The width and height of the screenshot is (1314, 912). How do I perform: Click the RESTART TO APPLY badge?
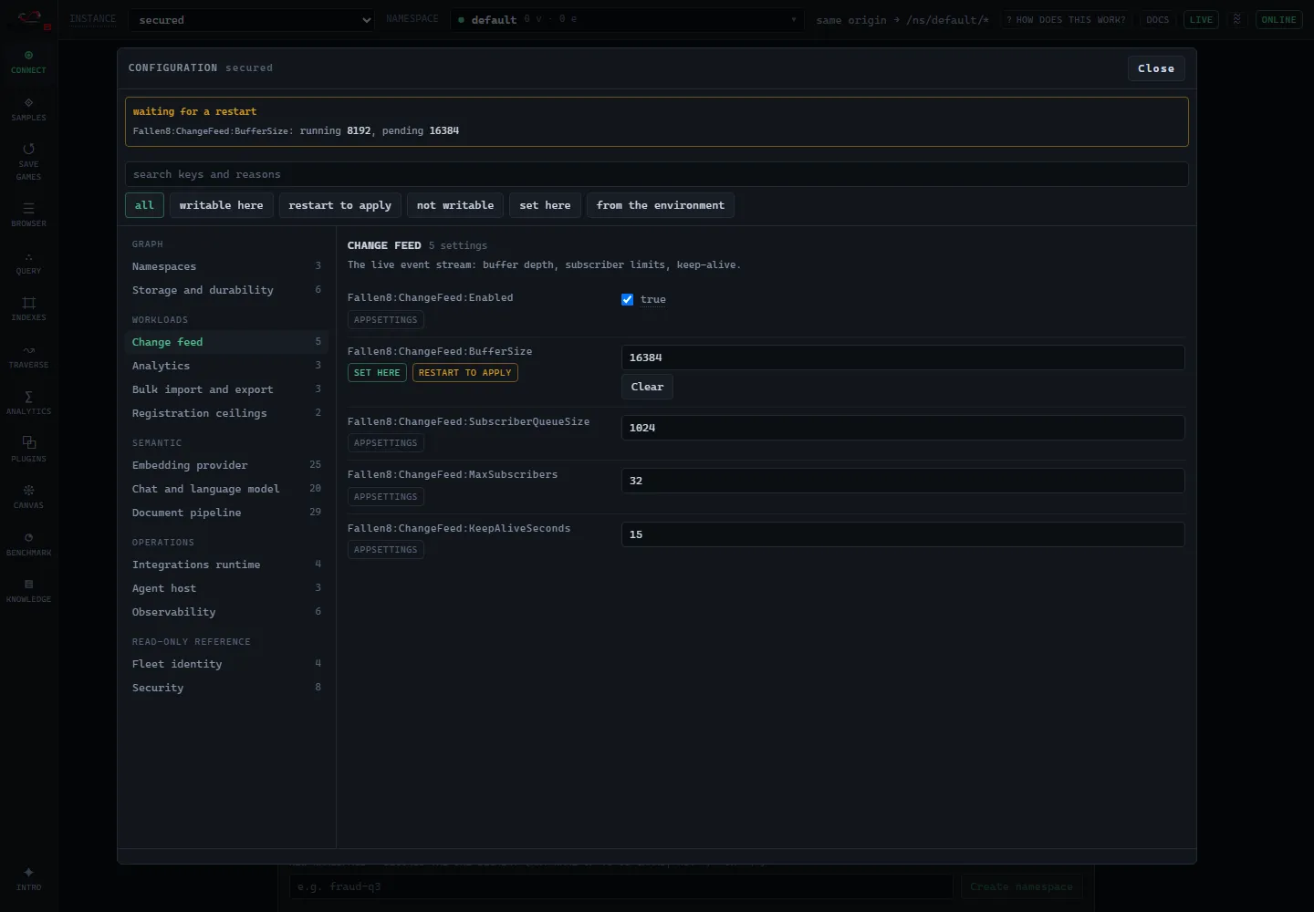click(x=465, y=373)
